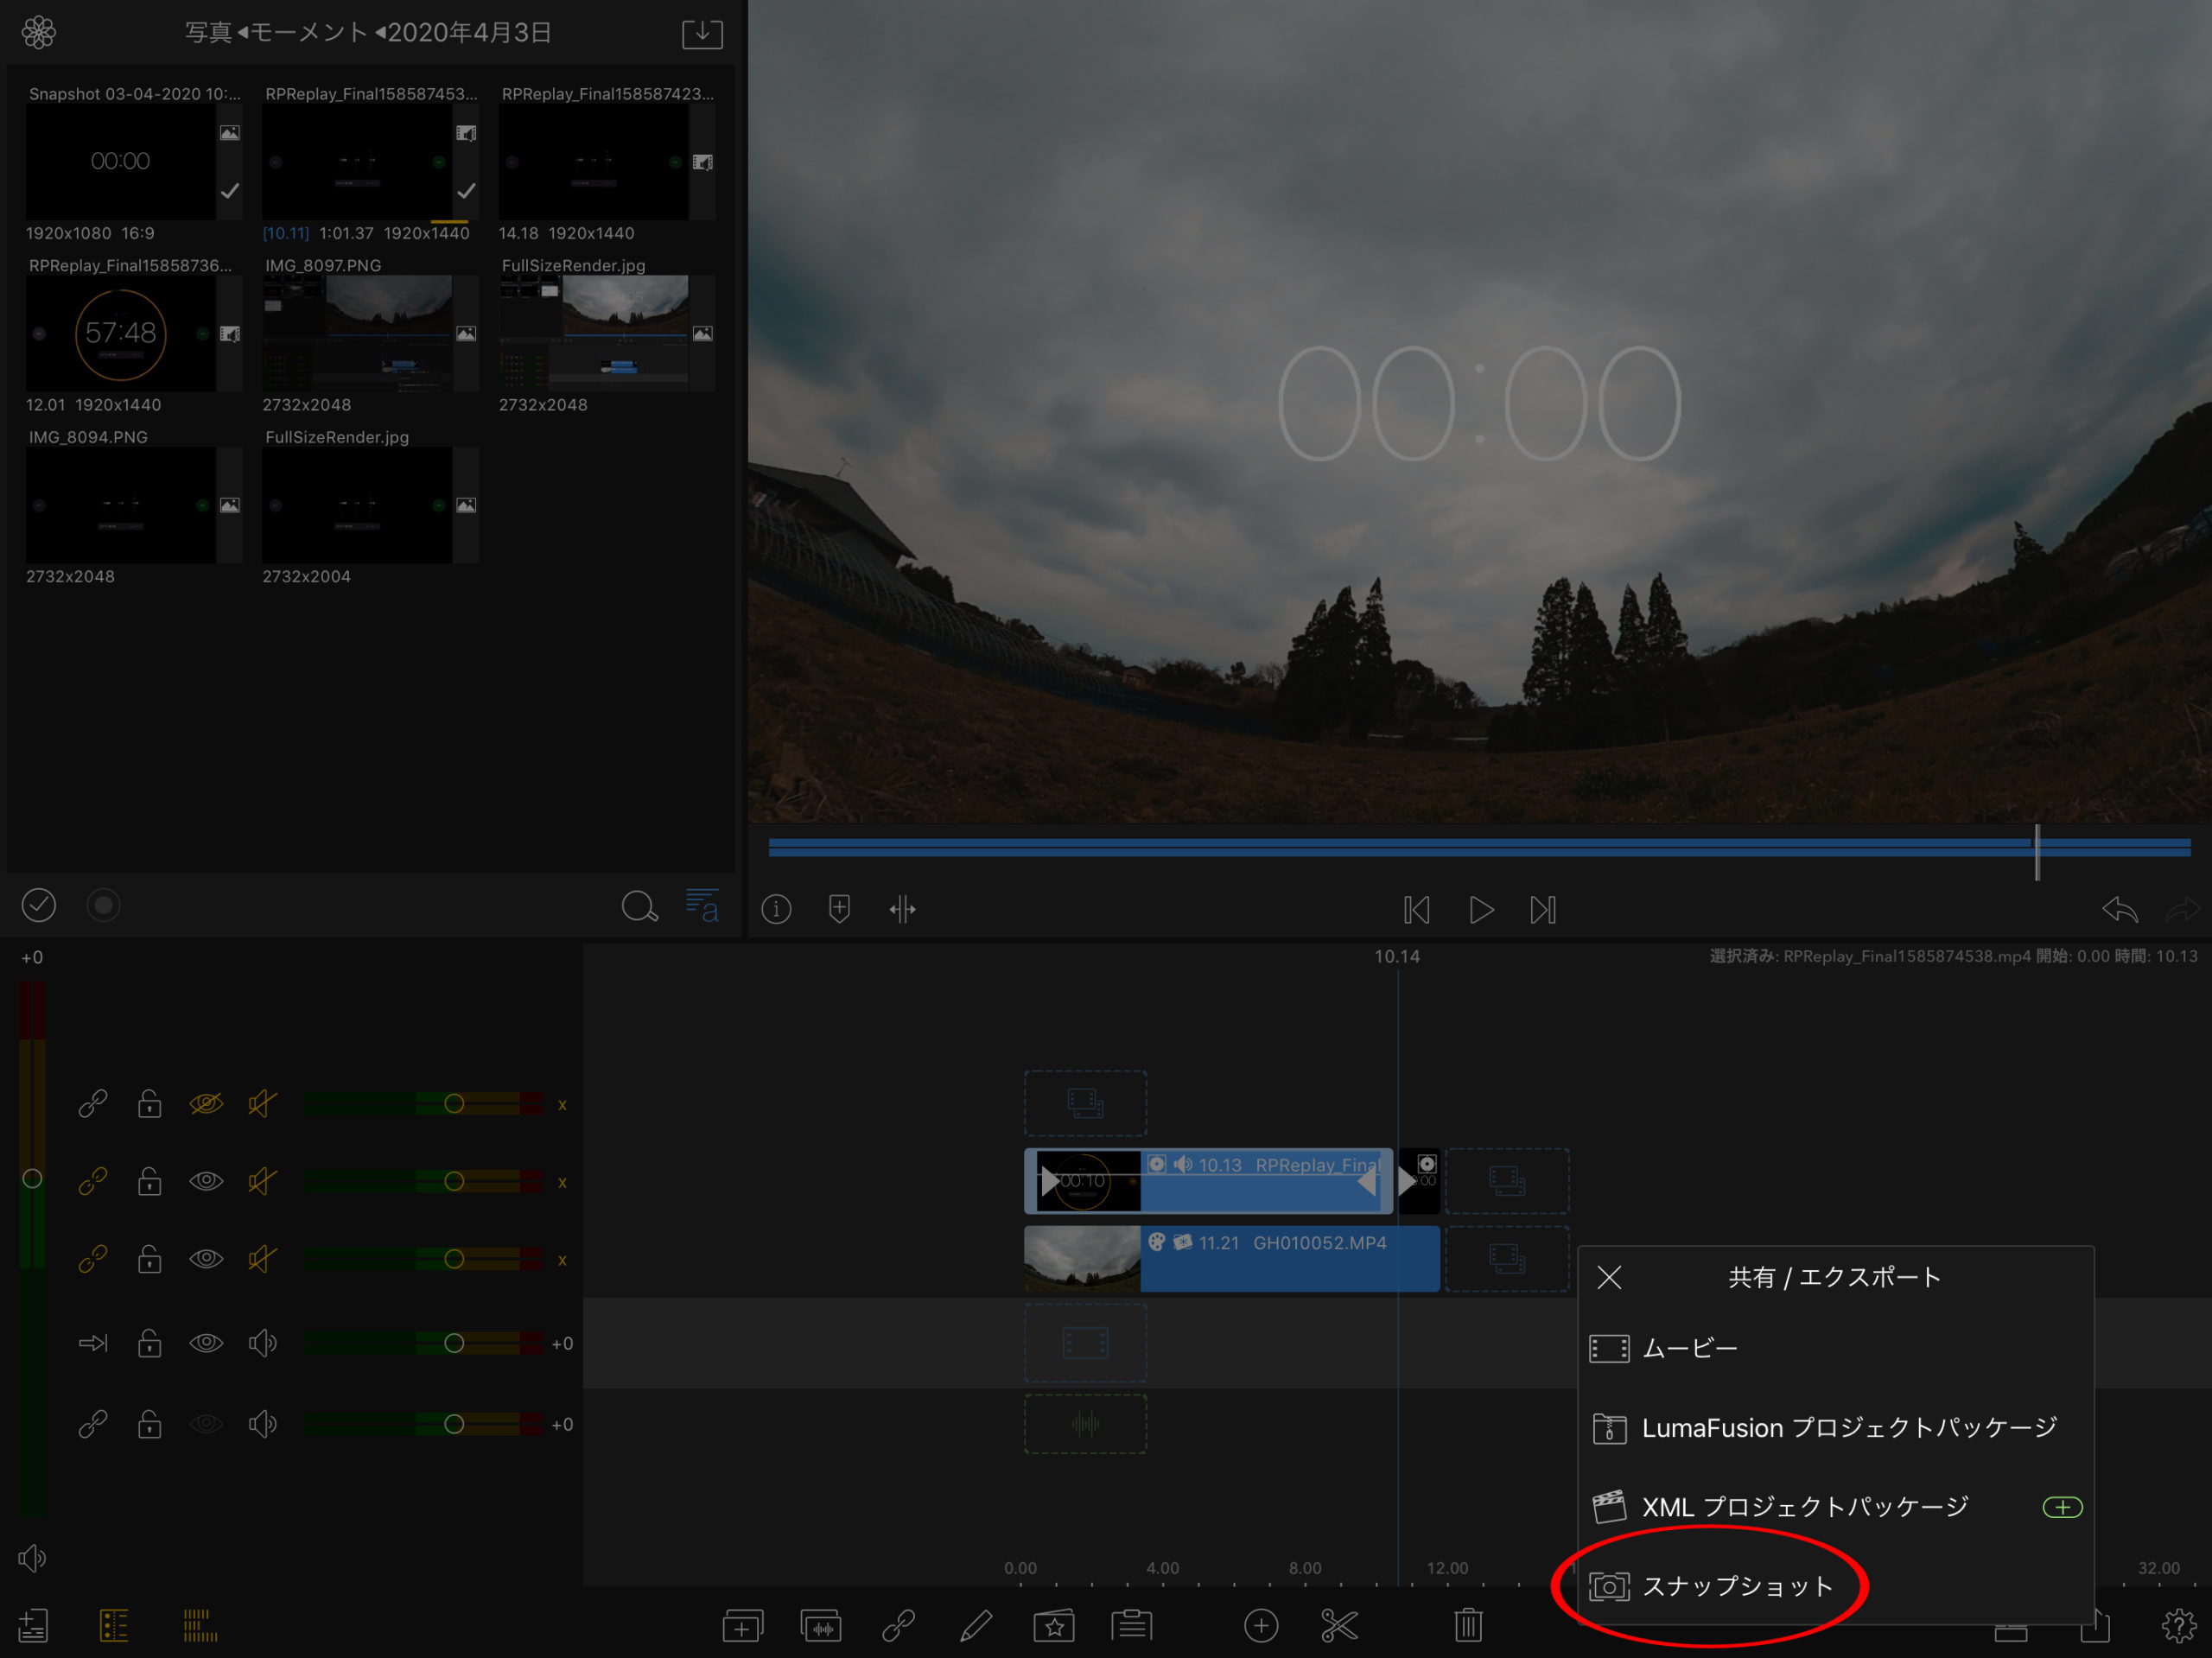Add a marker with the marker icon

(x=840, y=909)
